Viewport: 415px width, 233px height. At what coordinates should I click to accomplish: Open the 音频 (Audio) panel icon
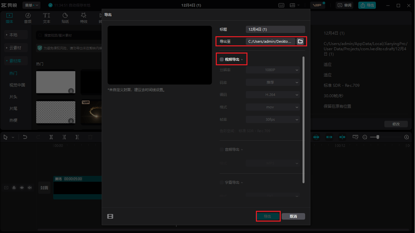(x=28, y=18)
